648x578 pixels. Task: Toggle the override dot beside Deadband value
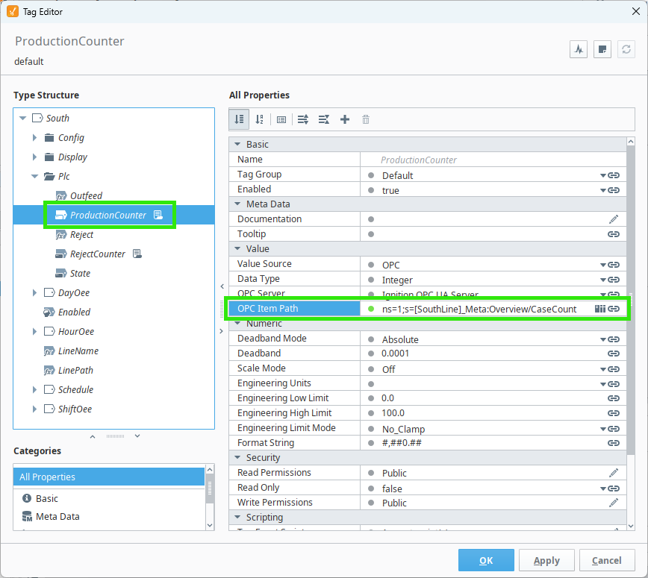click(x=371, y=354)
